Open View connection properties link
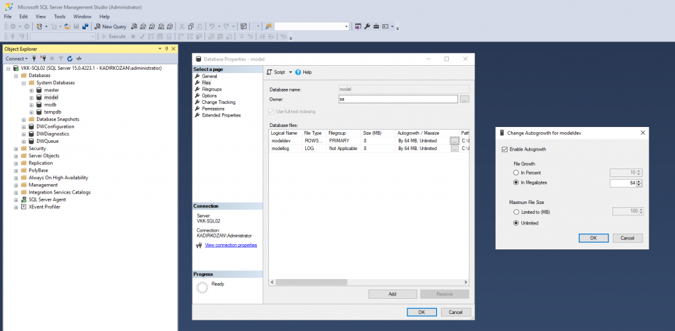This screenshot has width=675, height=331. [x=231, y=245]
